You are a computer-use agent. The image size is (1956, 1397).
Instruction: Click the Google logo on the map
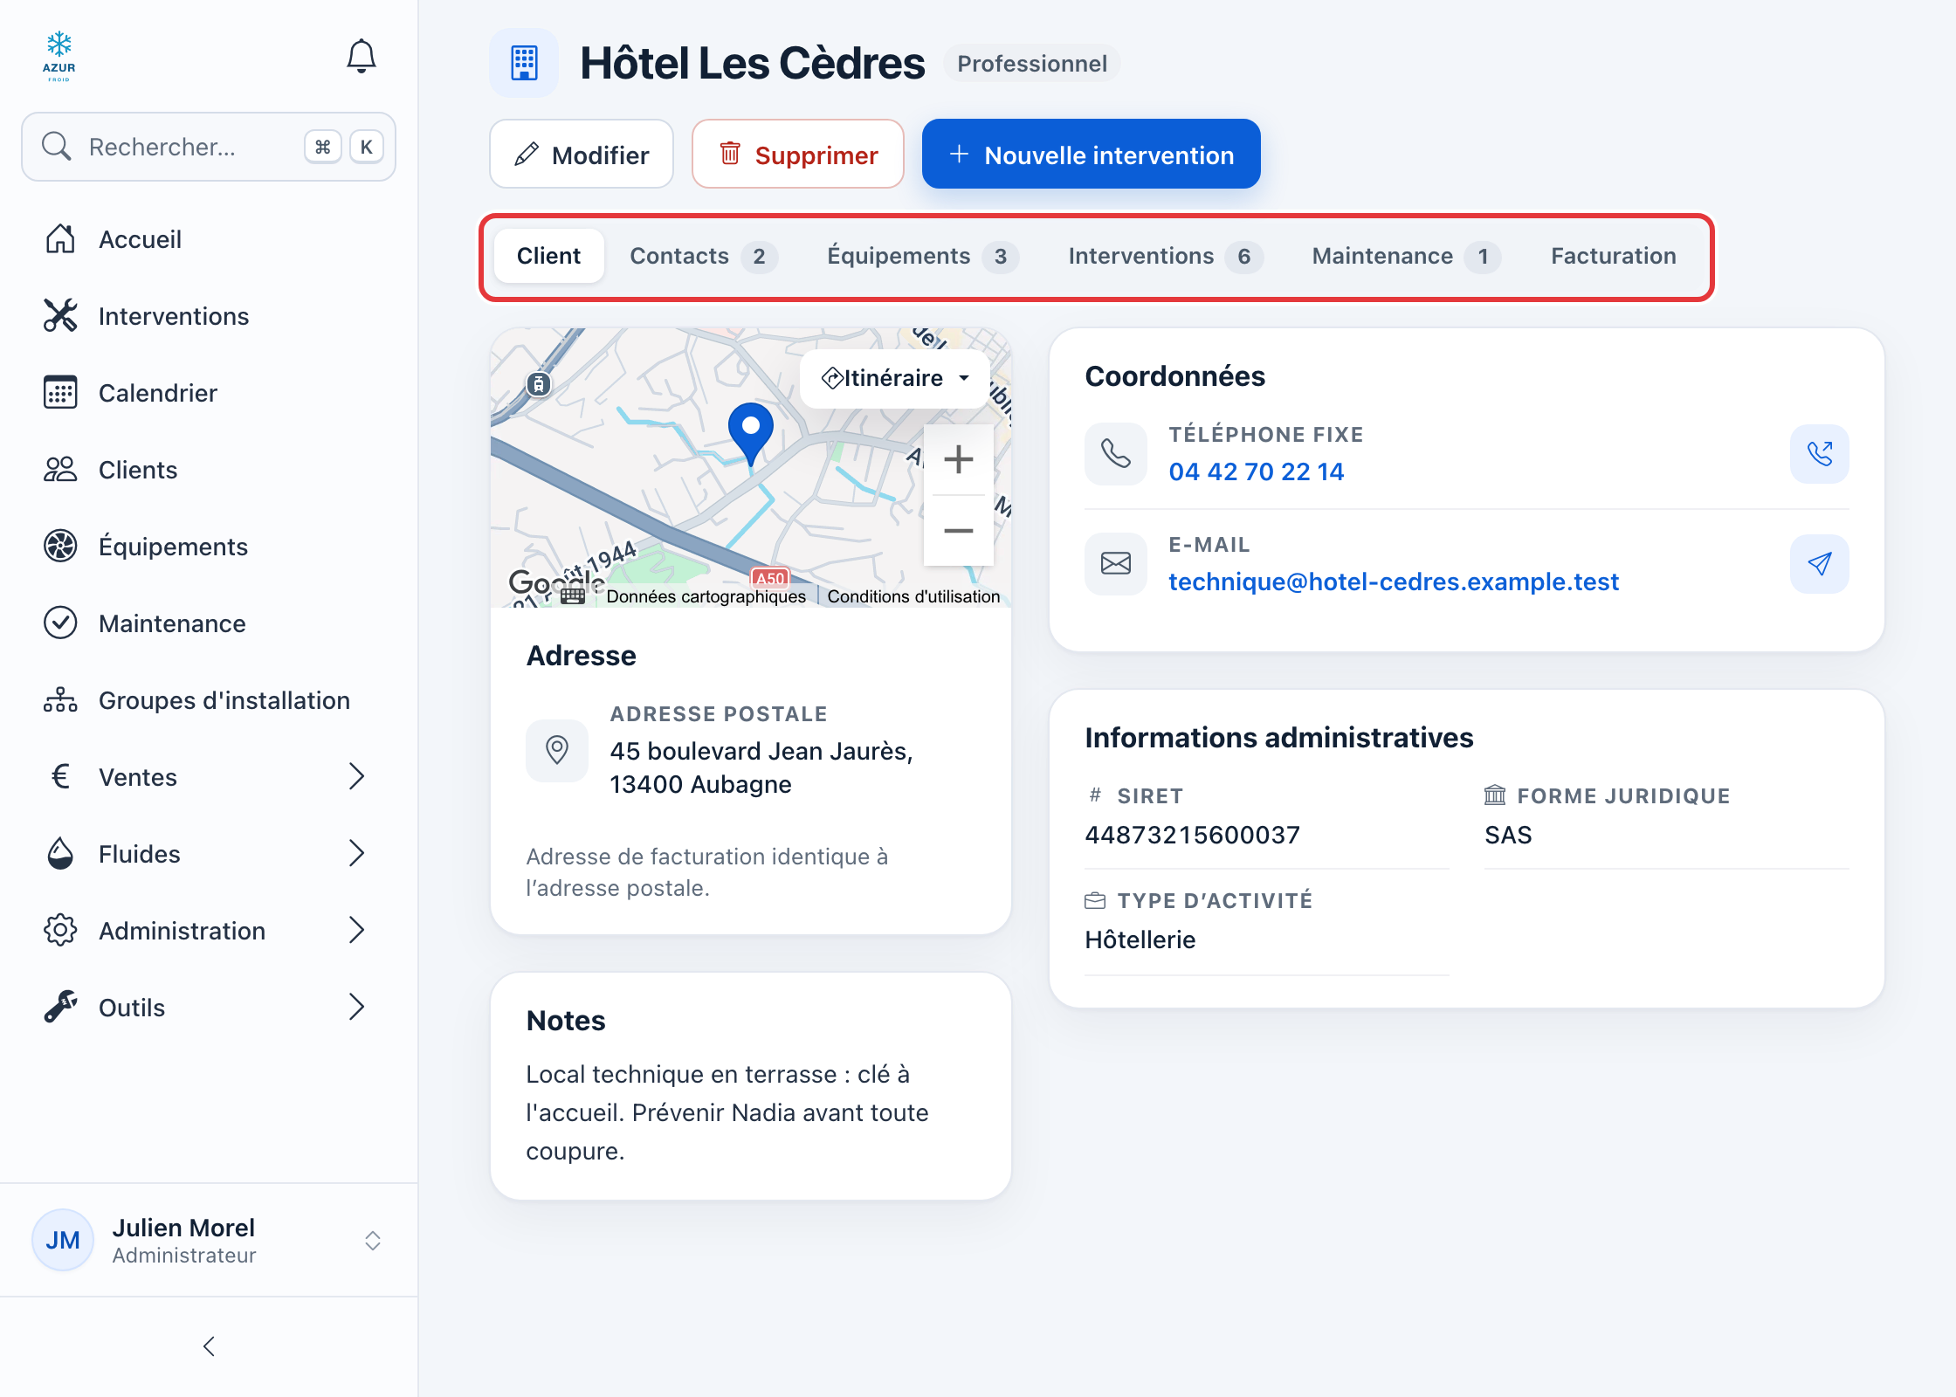(x=555, y=582)
